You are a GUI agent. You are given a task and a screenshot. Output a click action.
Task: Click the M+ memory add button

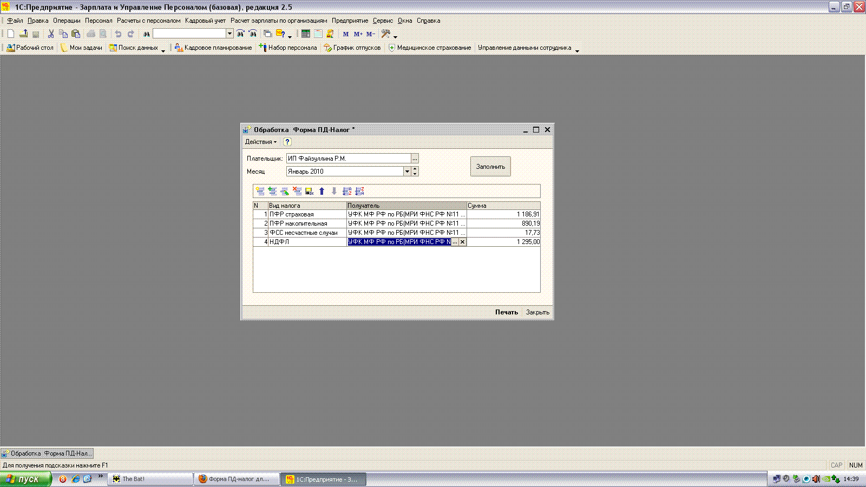click(358, 34)
